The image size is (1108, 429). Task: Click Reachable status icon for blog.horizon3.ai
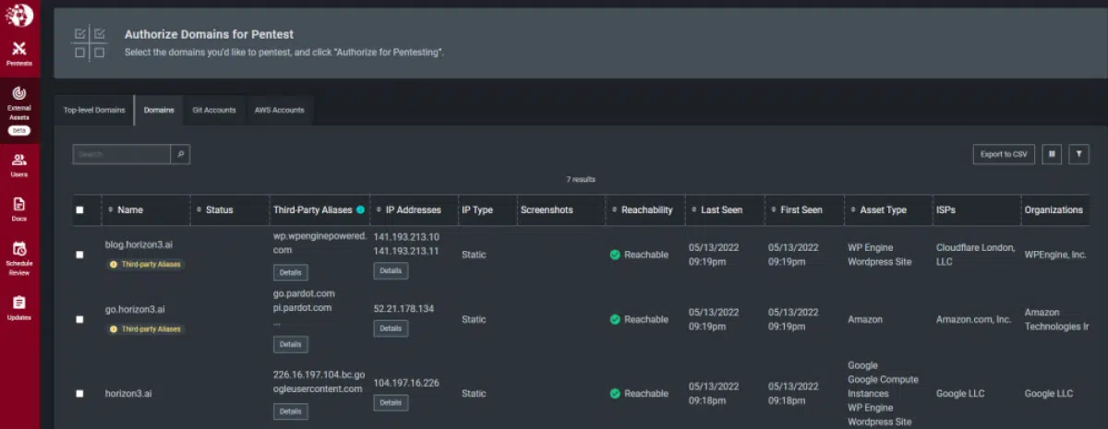(615, 255)
